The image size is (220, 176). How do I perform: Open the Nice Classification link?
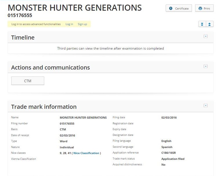click(86, 153)
